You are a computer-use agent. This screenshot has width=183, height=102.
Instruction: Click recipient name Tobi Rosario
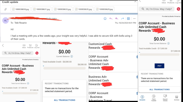pyautogui.click(x=21, y=23)
